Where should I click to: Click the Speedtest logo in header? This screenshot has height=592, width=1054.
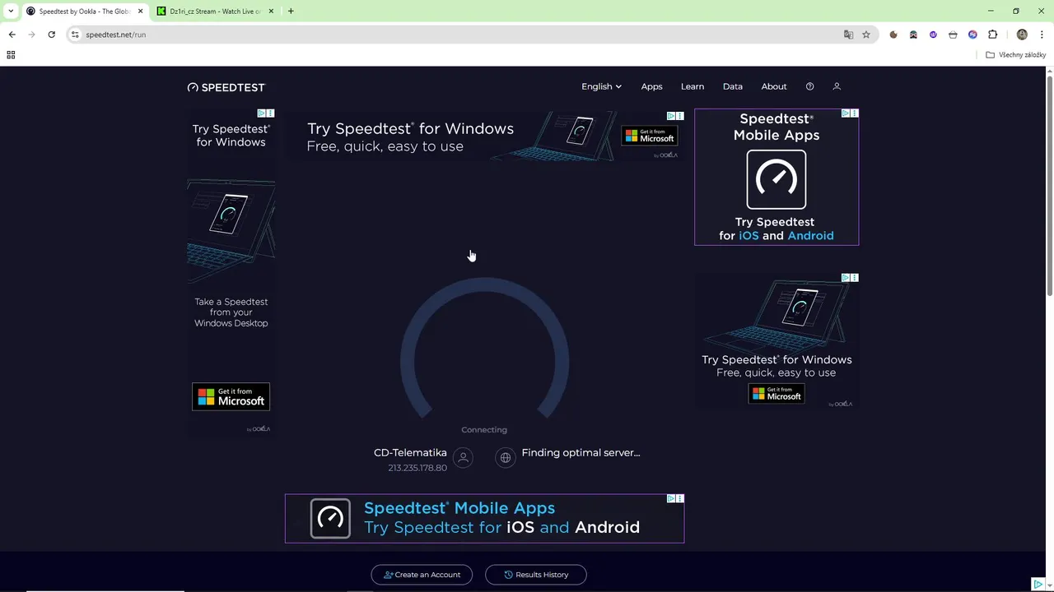pos(226,87)
